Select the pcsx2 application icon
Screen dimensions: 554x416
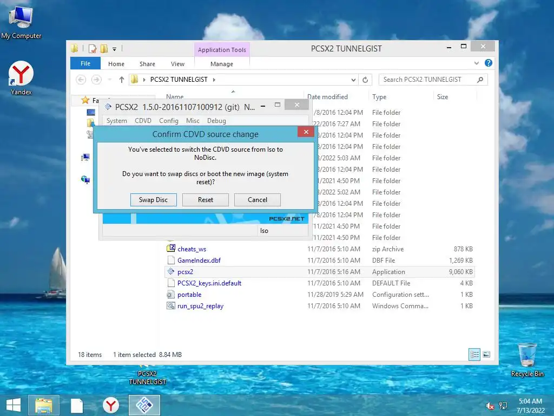171,271
